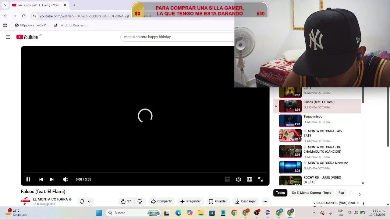This screenshot has width=390, height=219.
Task: Select the Todos filter chip
Action: click(x=280, y=193)
